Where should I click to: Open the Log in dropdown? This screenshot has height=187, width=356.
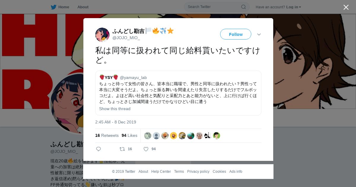(293, 7)
